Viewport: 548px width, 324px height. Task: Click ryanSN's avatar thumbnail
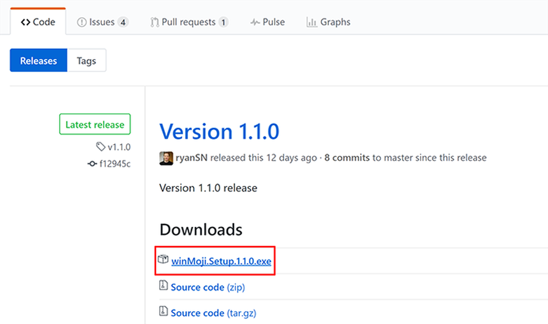pyautogui.click(x=166, y=158)
